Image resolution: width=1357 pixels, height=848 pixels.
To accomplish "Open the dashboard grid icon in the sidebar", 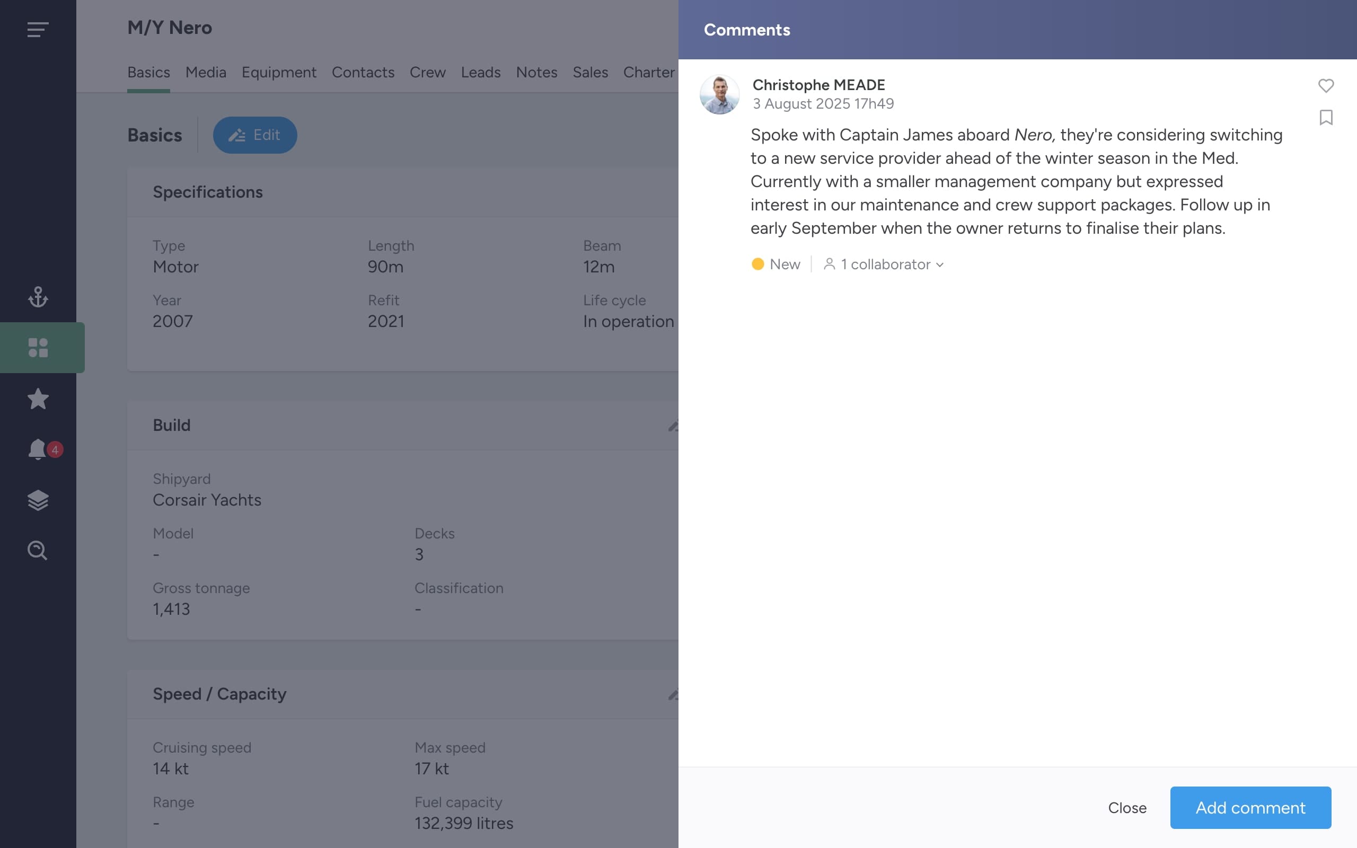I will point(38,347).
